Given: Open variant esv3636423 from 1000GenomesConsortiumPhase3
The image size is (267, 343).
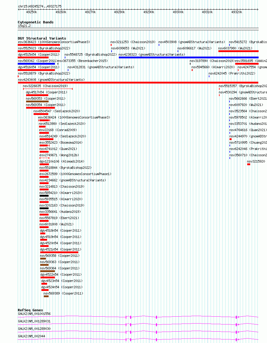Looking at the screenshot, I should pyautogui.click(x=54, y=42).
